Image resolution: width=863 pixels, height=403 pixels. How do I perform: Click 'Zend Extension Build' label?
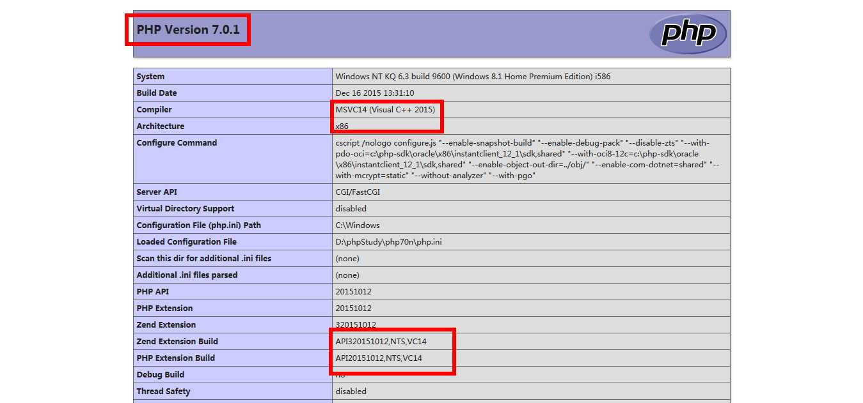pos(177,342)
